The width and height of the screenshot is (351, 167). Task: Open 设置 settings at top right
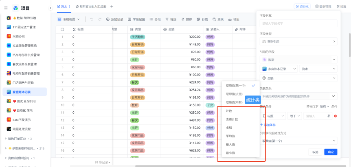click(x=341, y=7)
